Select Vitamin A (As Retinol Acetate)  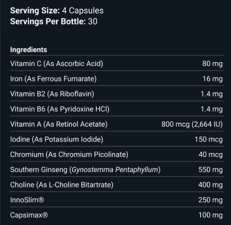click(x=59, y=124)
